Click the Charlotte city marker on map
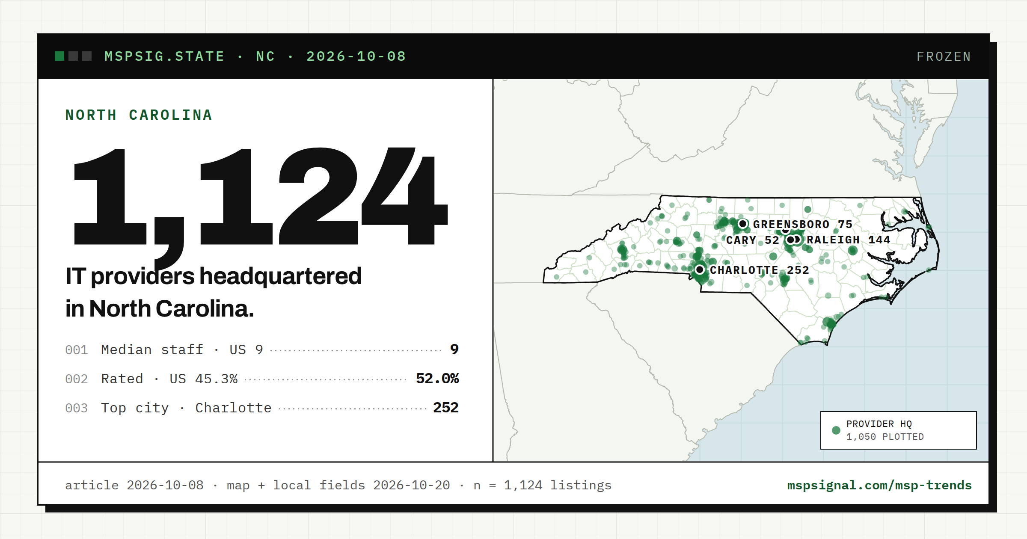 [700, 269]
